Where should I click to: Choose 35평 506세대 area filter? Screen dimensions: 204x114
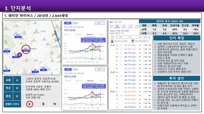(x=130, y=27)
